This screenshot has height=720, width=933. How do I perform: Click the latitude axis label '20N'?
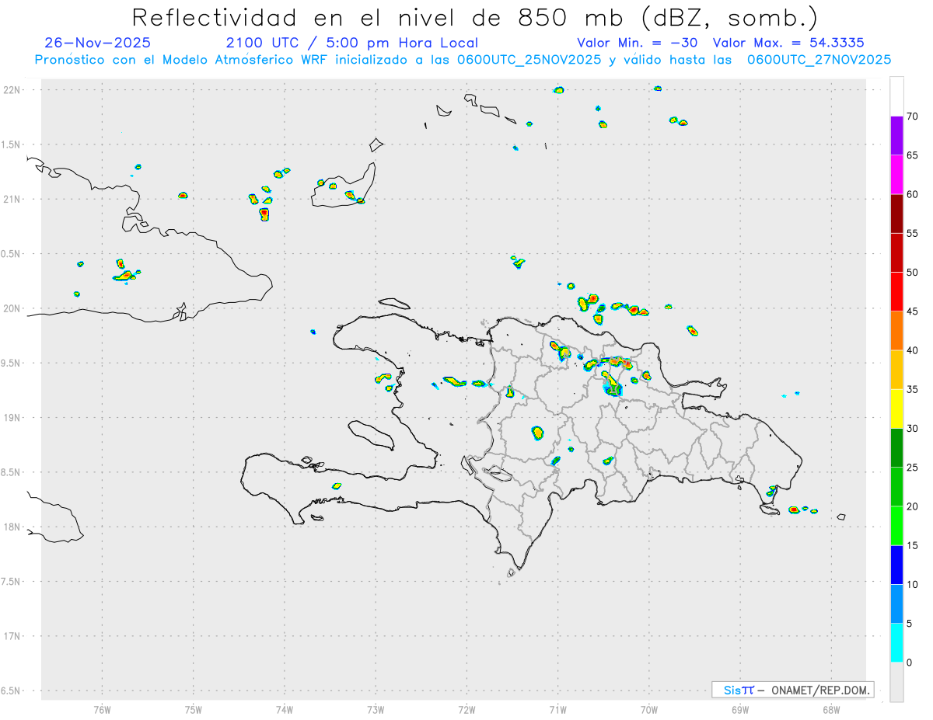(12, 308)
